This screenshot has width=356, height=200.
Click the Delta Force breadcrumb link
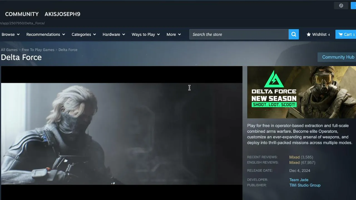(68, 50)
